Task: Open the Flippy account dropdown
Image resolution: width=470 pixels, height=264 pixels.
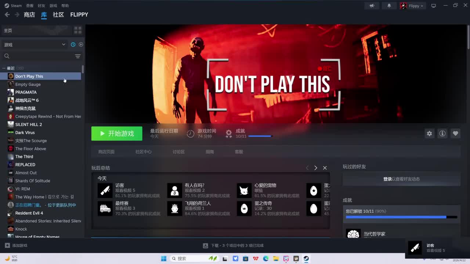Action: pyautogui.click(x=412, y=5)
